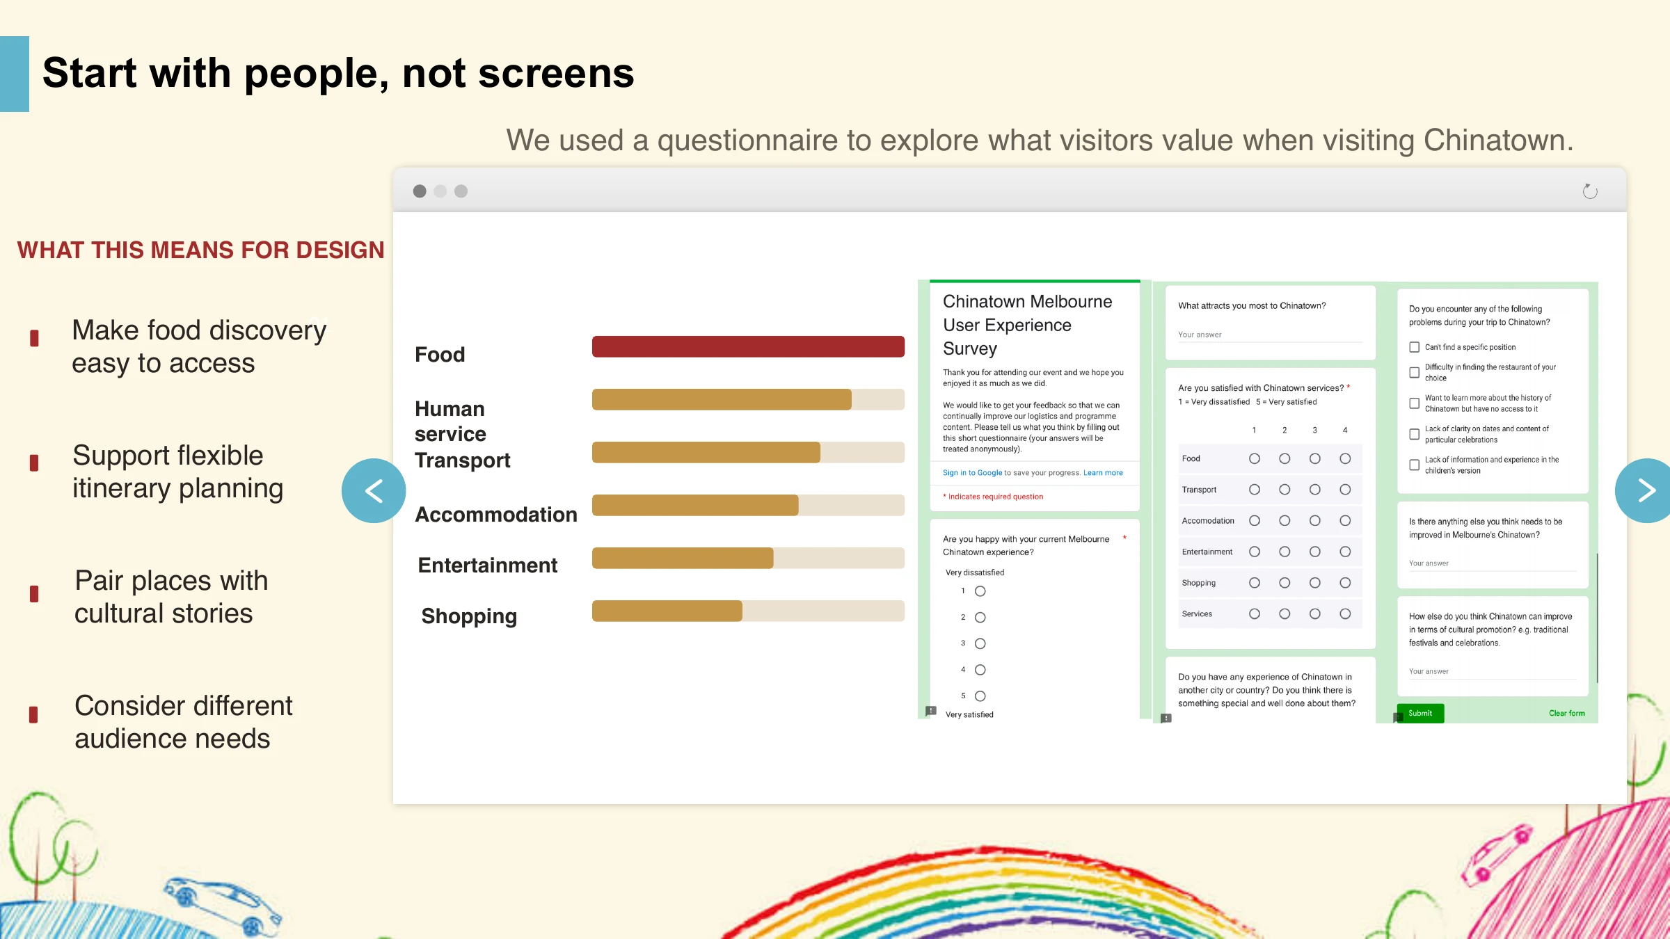Viewport: 1670px width, 939px height.
Task: Select Food satisfaction rating 1
Action: pos(1255,459)
